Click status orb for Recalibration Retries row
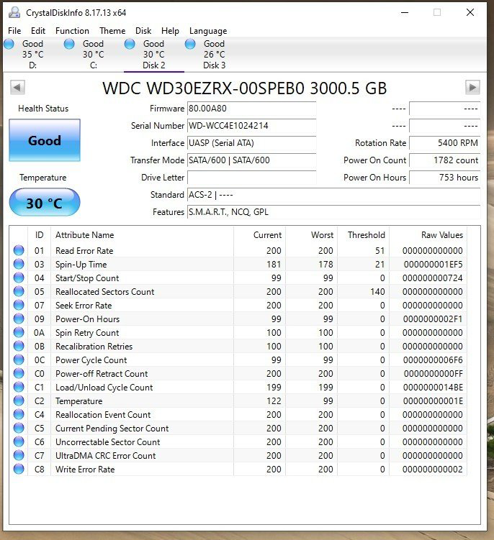Image resolution: width=494 pixels, height=540 pixels. click(x=19, y=346)
